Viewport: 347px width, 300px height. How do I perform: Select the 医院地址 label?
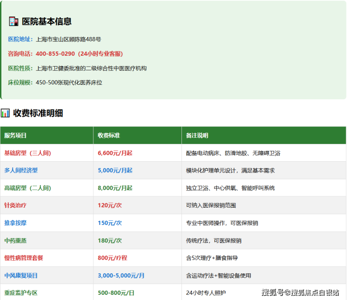click(20, 39)
